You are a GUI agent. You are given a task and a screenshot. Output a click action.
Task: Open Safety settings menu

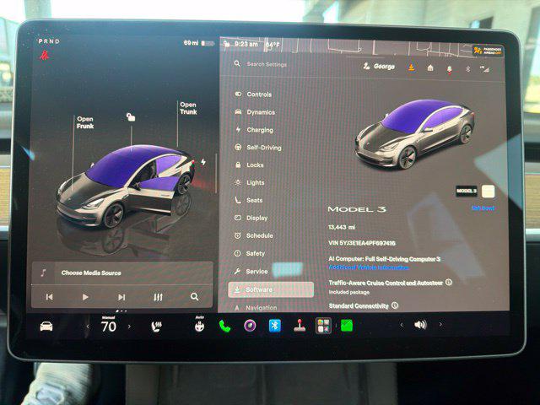pyautogui.click(x=250, y=253)
